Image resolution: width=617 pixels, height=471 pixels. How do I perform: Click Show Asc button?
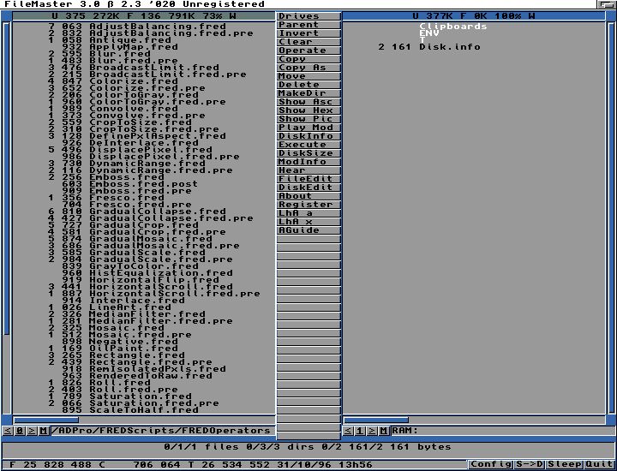[x=308, y=102]
